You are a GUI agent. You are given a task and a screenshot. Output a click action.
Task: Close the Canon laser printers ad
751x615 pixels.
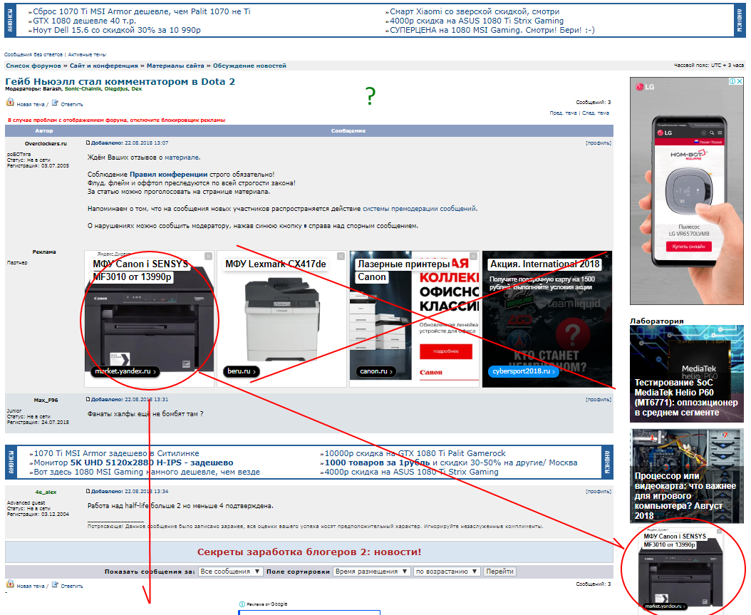click(x=473, y=257)
